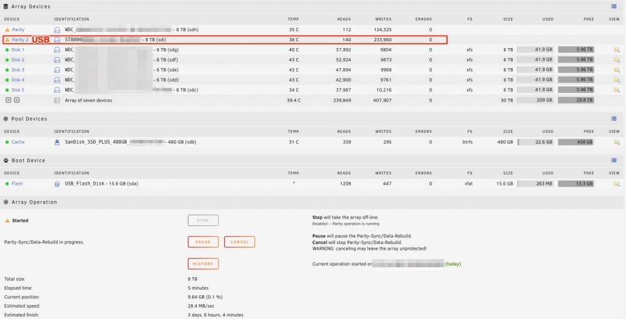This screenshot has height=319, width=626.
Task: Browse Disk 4 contents via view icon
Action: 617,80
